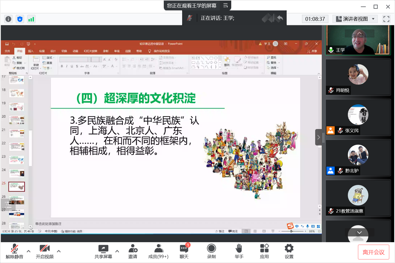
Task: Open screen-sharing options menu at top
Action: 225,5
